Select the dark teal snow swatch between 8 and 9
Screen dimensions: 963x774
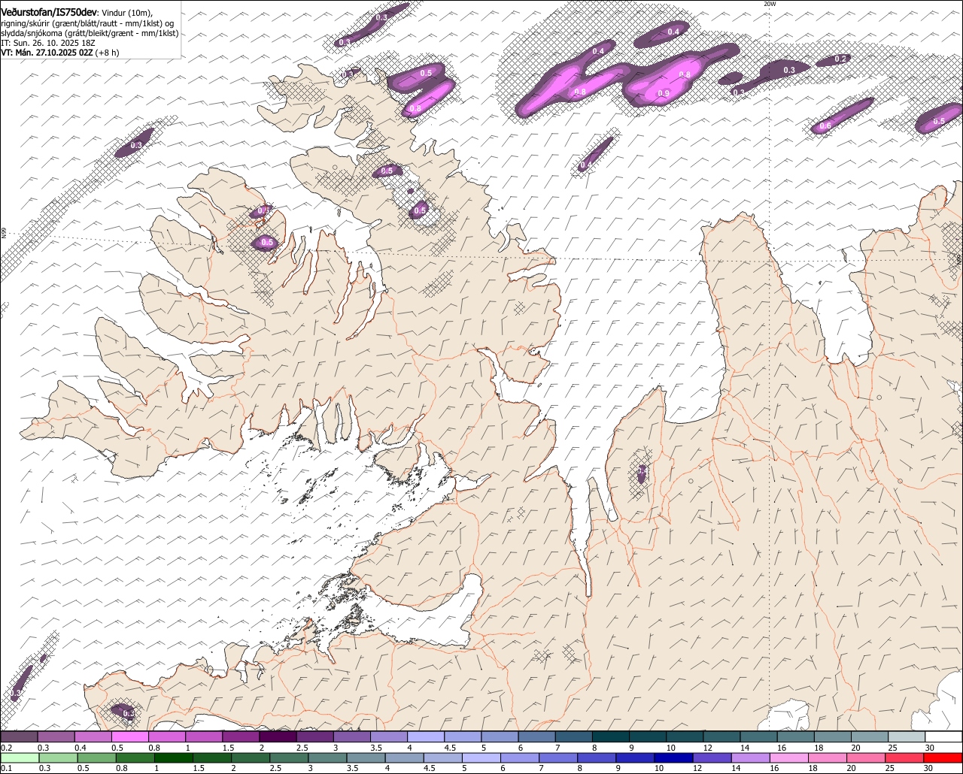tap(611, 736)
